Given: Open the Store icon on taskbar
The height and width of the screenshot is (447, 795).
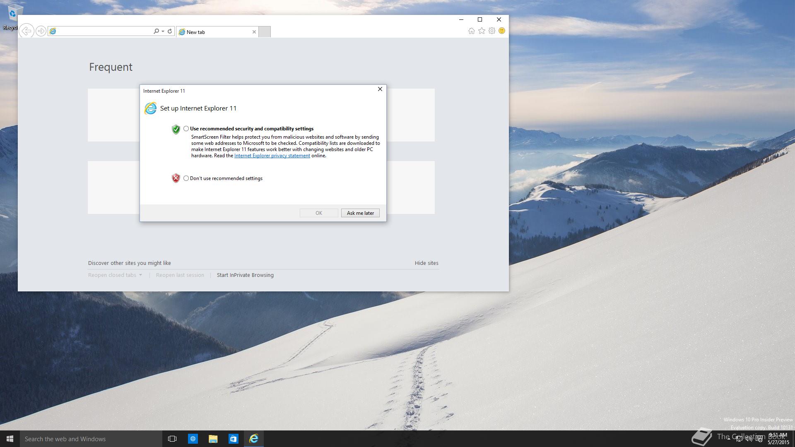Looking at the screenshot, I should point(233,439).
